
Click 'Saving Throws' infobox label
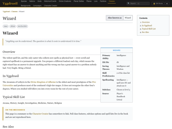[x=106, y=68]
